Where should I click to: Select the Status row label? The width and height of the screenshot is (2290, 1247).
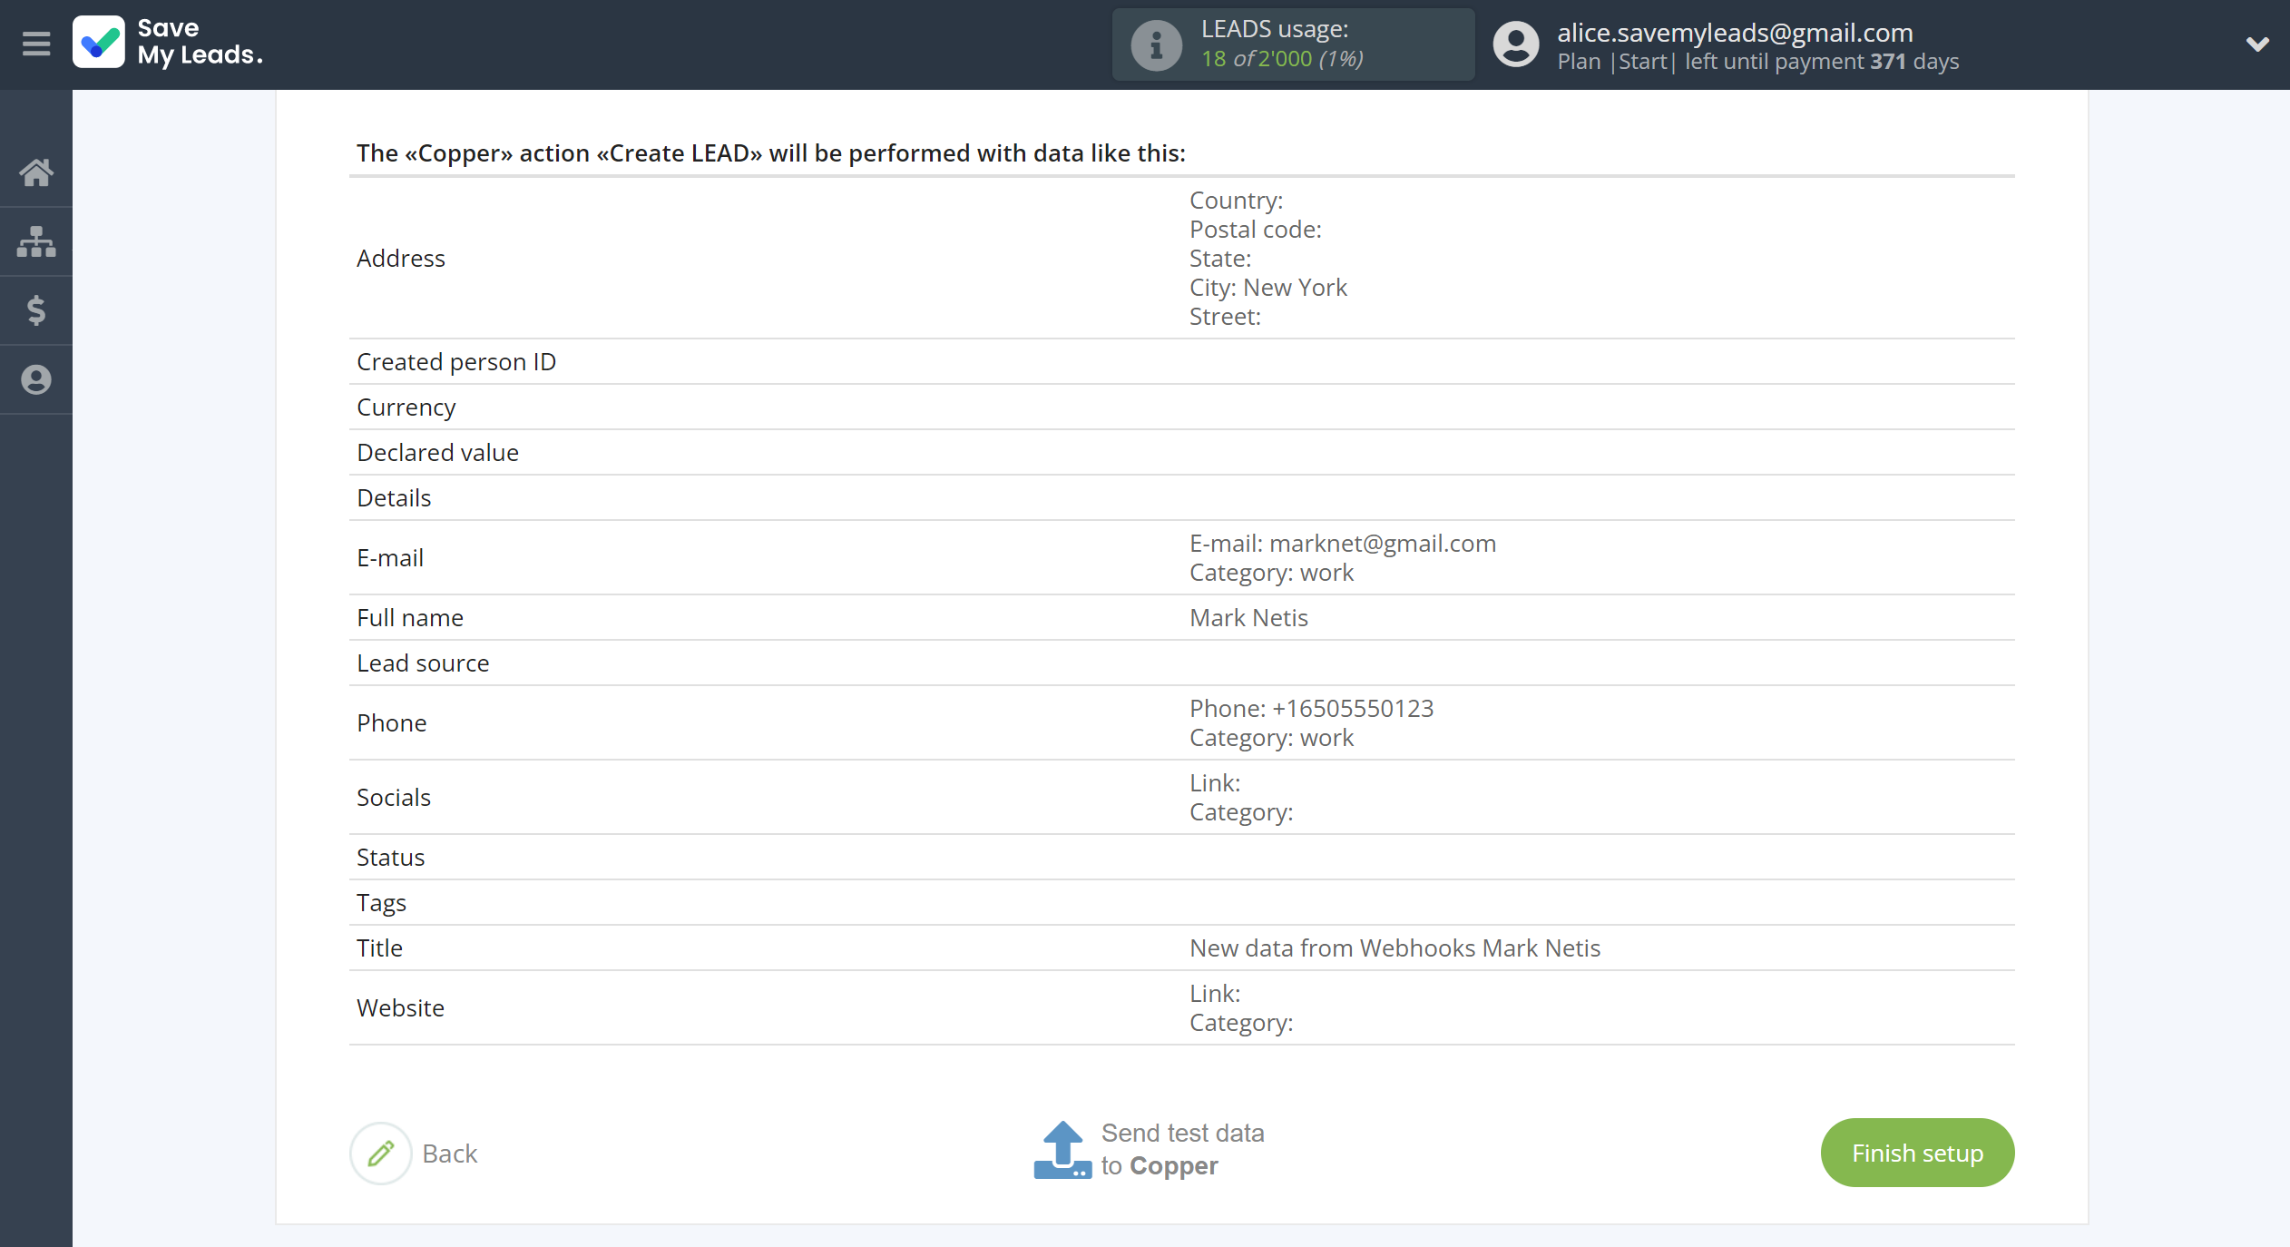point(390,858)
